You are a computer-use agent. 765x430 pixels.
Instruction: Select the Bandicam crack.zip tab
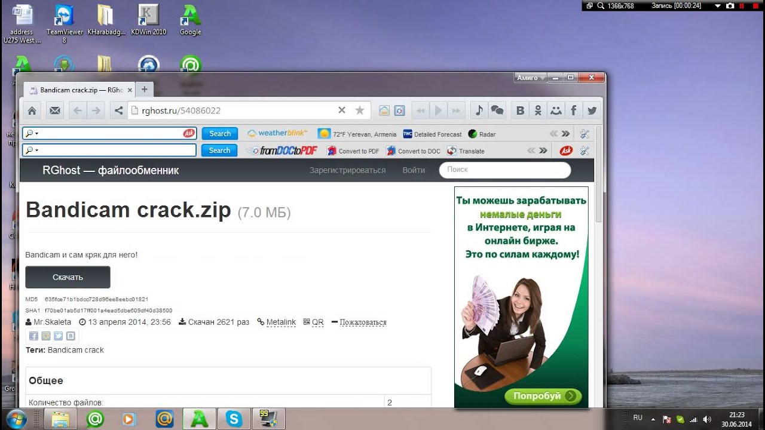coord(78,90)
